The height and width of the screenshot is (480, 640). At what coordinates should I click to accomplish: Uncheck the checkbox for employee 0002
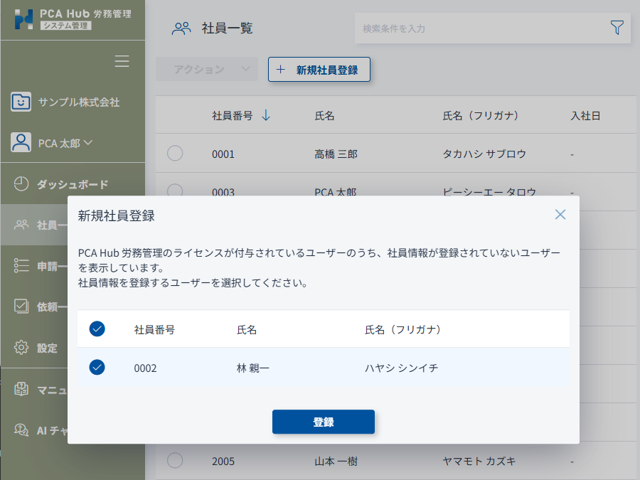[97, 367]
